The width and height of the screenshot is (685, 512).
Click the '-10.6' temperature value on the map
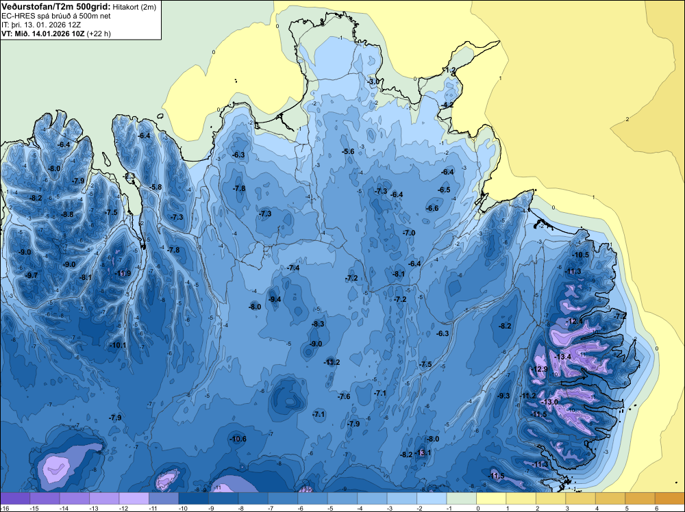238,439
